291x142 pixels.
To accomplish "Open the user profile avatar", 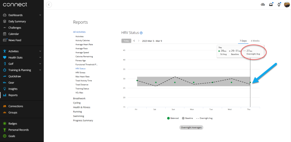I will [287, 5].
